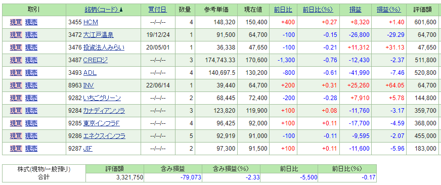Open the HCM stock link

click(x=91, y=22)
